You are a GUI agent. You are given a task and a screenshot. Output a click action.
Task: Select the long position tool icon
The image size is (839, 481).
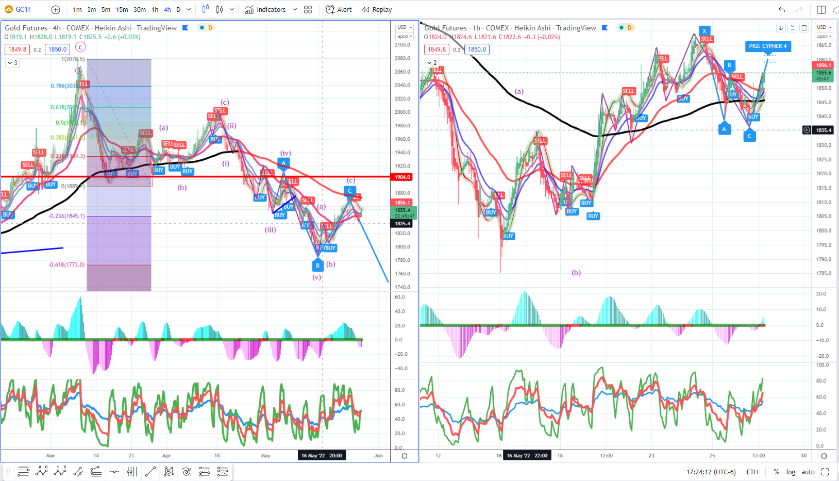[205, 472]
